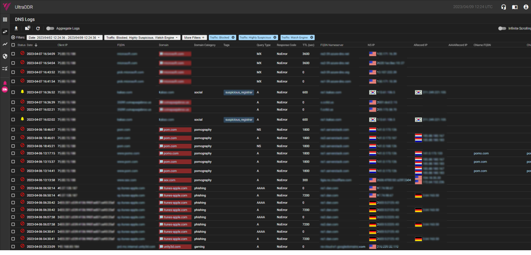This screenshot has width=531, height=255.
Task: Open the shield security sidebar icon
Action: click(x=5, y=56)
